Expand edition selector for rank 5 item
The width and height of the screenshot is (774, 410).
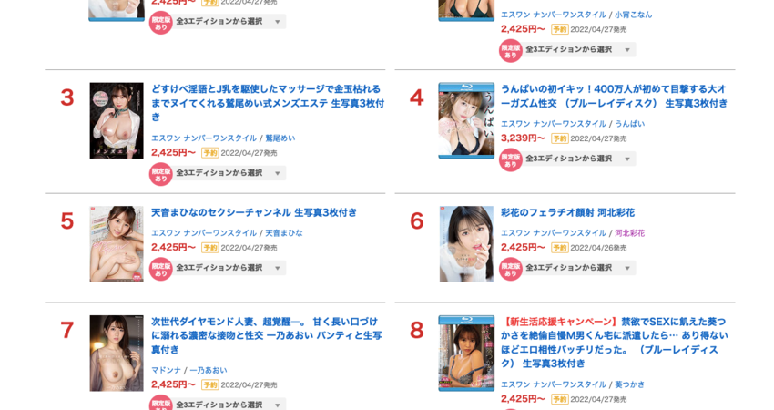pos(229,268)
